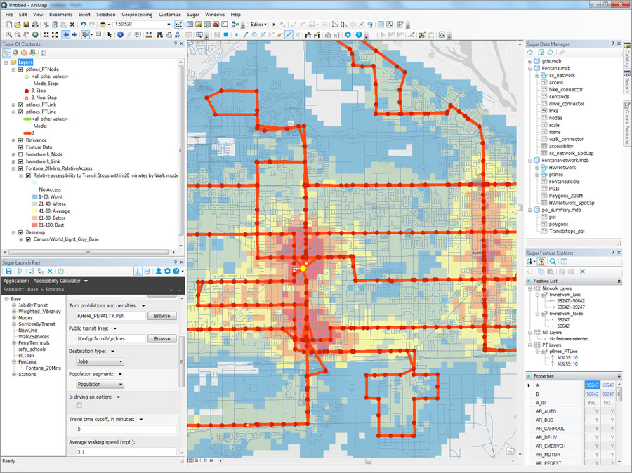Open the Geoprocessing menu
The image size is (632, 473).
coord(138,13)
